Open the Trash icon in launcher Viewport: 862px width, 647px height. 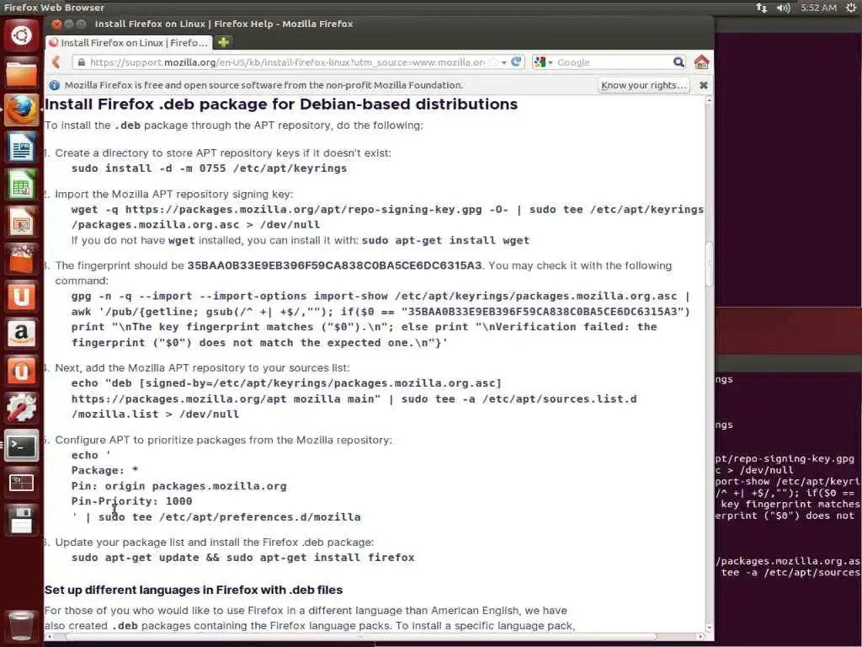pyautogui.click(x=21, y=626)
